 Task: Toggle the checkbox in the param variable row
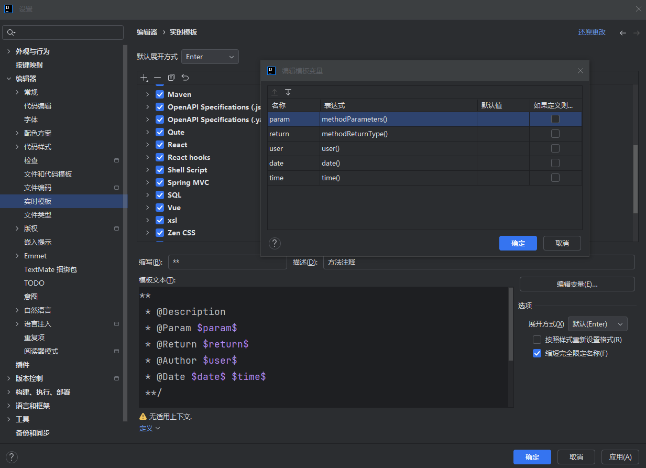555,119
